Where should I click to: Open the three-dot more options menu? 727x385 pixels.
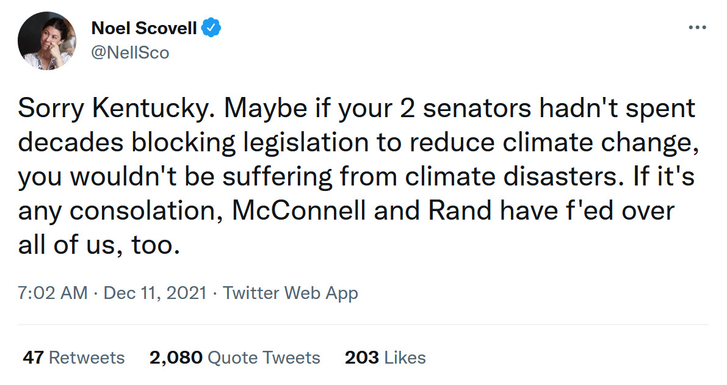(x=697, y=28)
